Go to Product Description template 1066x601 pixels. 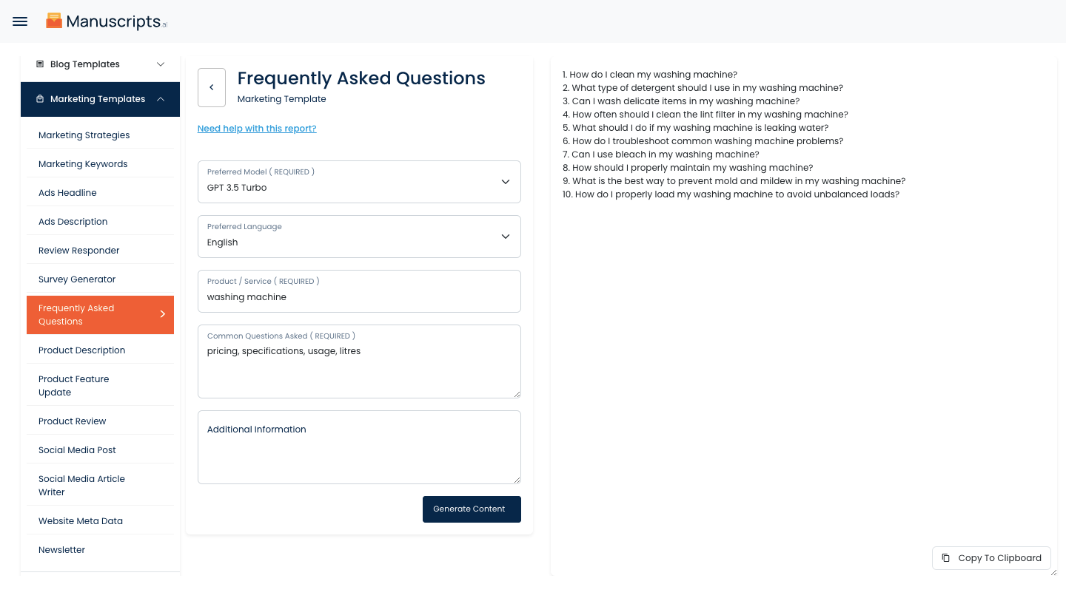click(x=81, y=350)
